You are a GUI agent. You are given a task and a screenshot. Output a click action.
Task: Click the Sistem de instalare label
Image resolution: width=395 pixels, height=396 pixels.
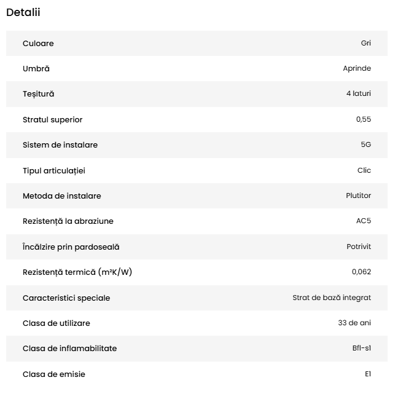(60, 145)
